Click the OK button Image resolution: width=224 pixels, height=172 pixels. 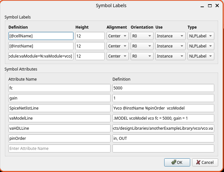(177, 162)
